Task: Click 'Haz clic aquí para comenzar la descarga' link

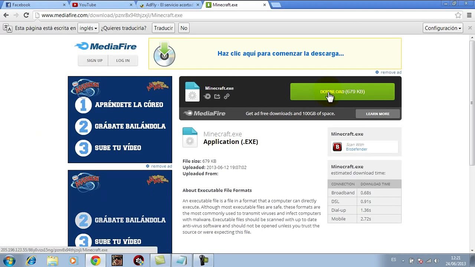Action: click(281, 53)
